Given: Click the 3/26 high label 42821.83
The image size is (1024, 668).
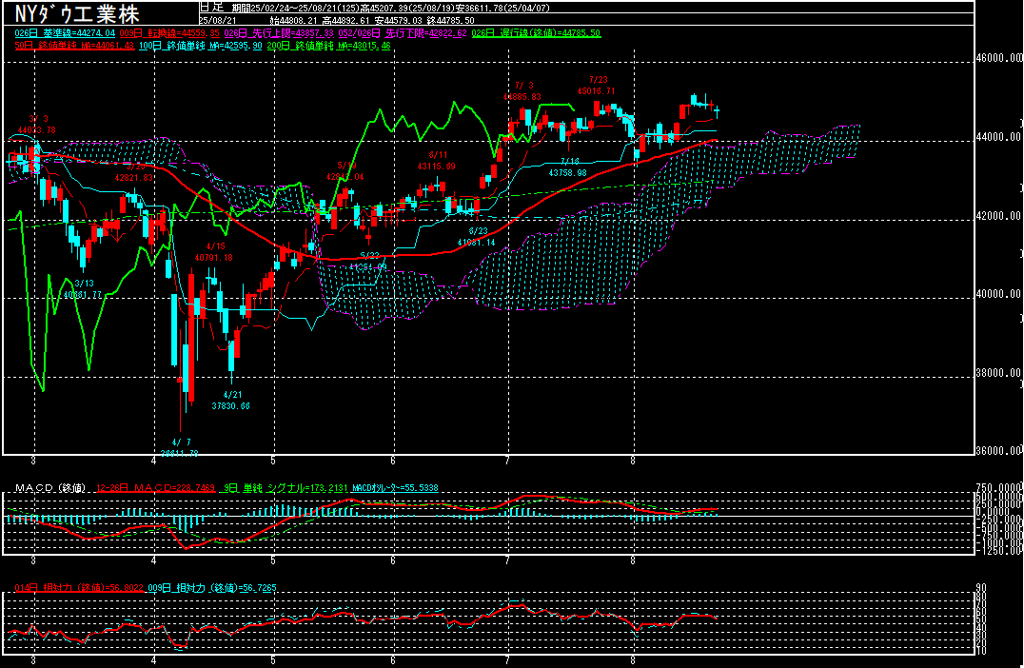Looking at the screenshot, I should pos(134,178).
